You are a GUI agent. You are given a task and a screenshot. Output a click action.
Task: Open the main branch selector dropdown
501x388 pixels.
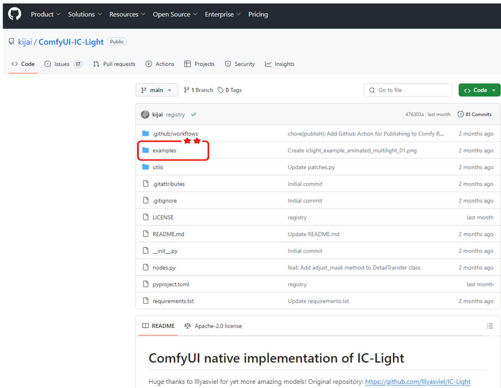point(156,90)
